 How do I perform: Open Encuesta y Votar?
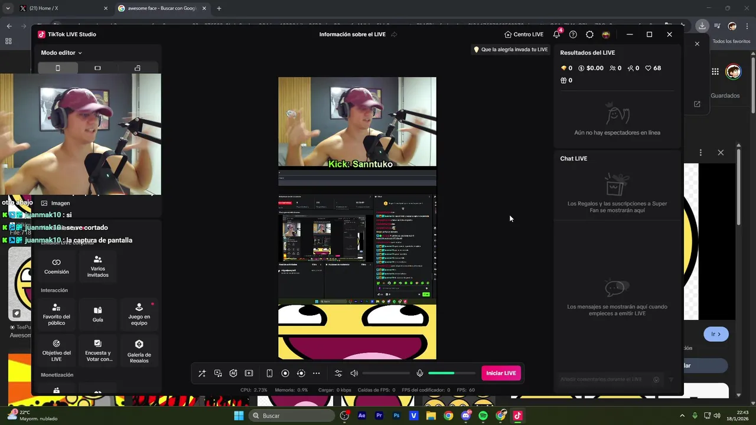pyautogui.click(x=97, y=351)
